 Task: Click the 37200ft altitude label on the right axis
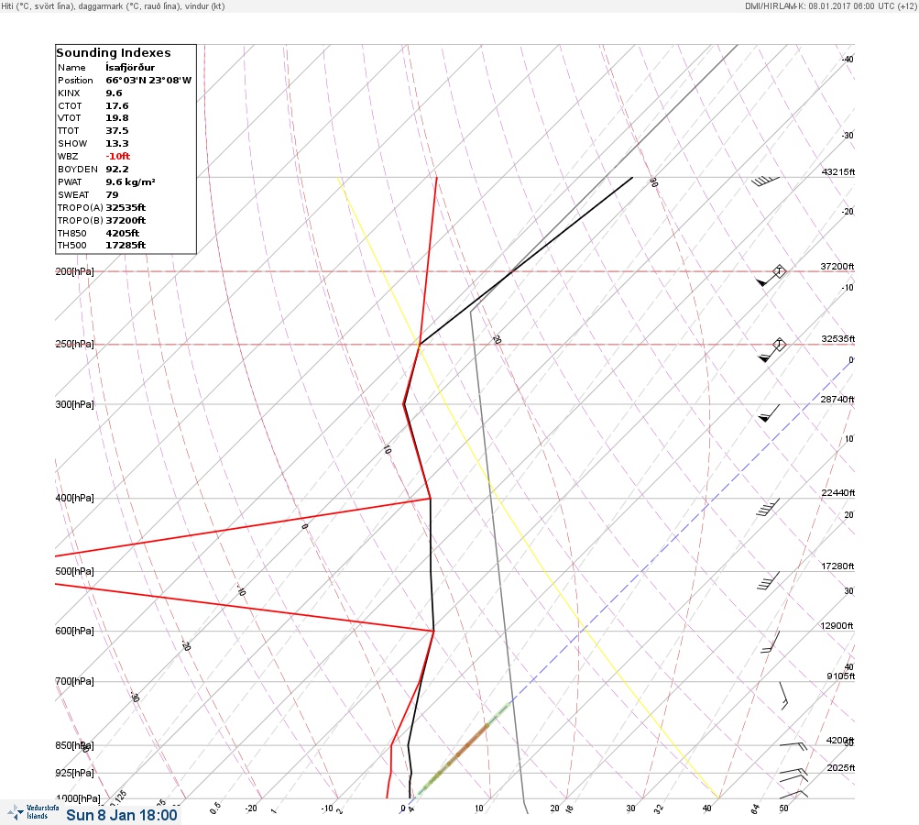click(x=837, y=266)
